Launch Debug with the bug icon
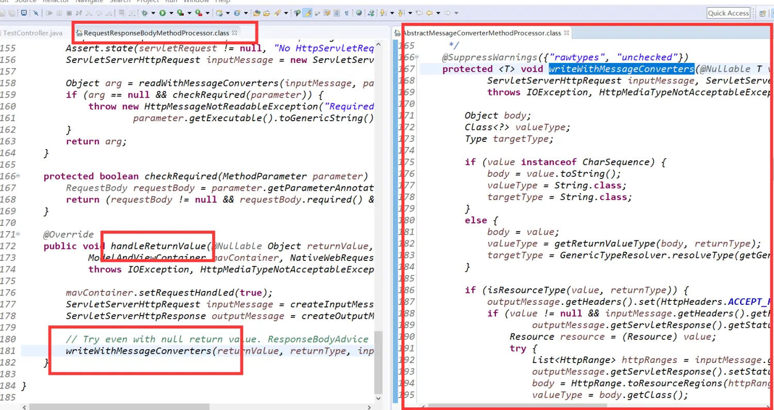774x410 pixels. (x=144, y=13)
